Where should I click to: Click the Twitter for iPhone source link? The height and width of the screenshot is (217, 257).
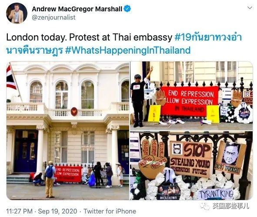pyautogui.click(x=110, y=211)
